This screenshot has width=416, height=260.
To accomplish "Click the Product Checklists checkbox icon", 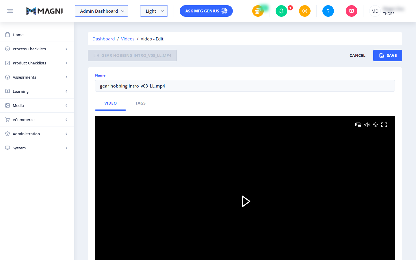I will tap(8, 63).
